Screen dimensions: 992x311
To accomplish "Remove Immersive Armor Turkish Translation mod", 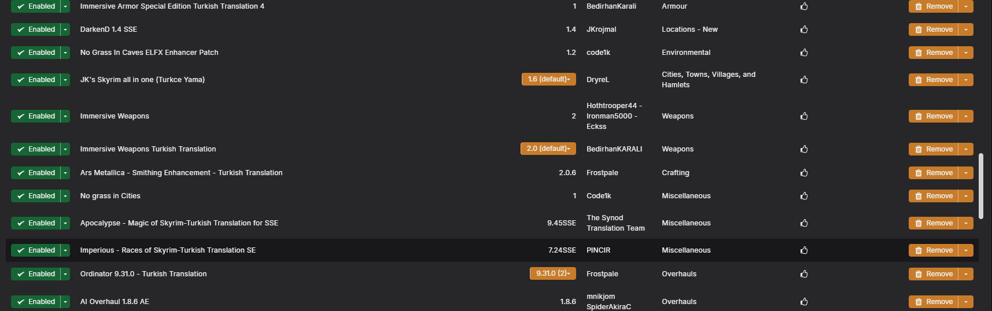I will click(x=934, y=6).
